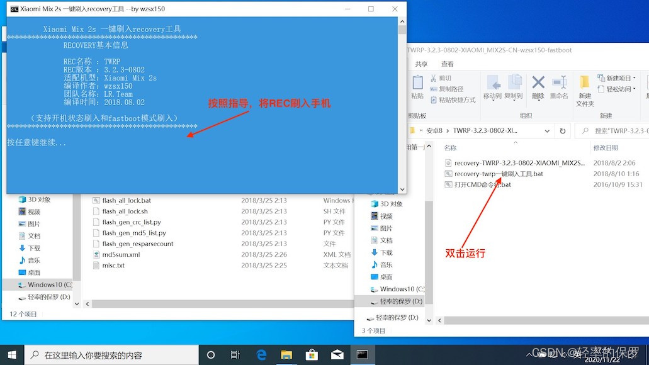Image resolution: width=649 pixels, height=365 pixels.
Task: Select 视频 in right Explorer sidebar
Action: (381, 216)
